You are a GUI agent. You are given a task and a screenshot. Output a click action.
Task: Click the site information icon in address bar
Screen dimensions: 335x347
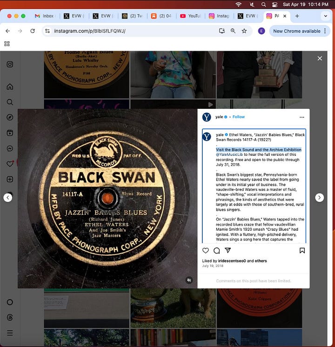pyautogui.click(x=47, y=31)
